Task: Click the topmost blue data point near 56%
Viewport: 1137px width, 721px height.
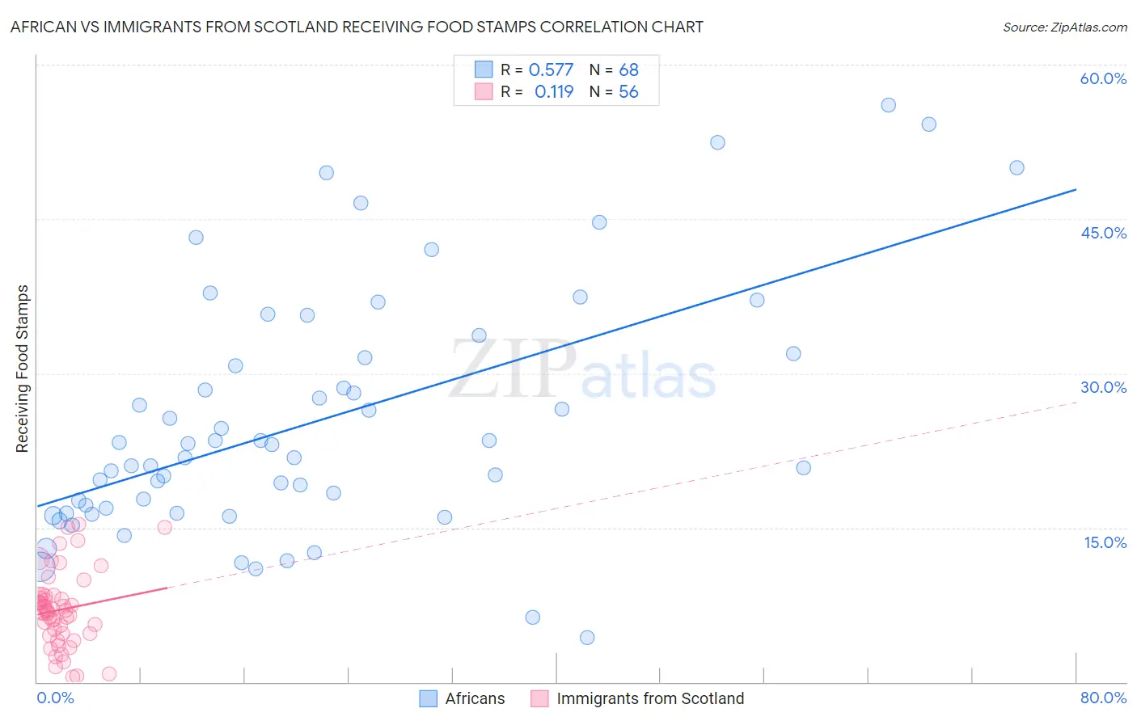Action: tap(888, 105)
